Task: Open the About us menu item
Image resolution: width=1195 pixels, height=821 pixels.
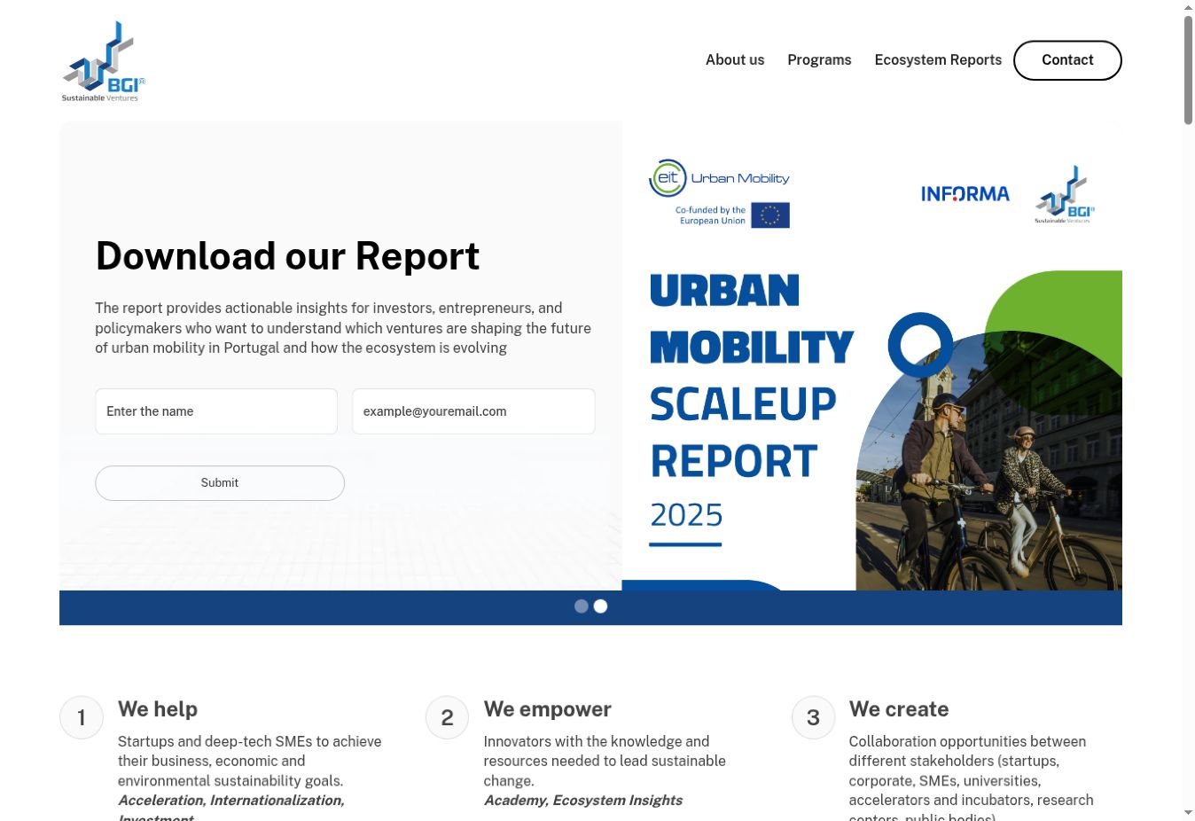Action: click(735, 60)
